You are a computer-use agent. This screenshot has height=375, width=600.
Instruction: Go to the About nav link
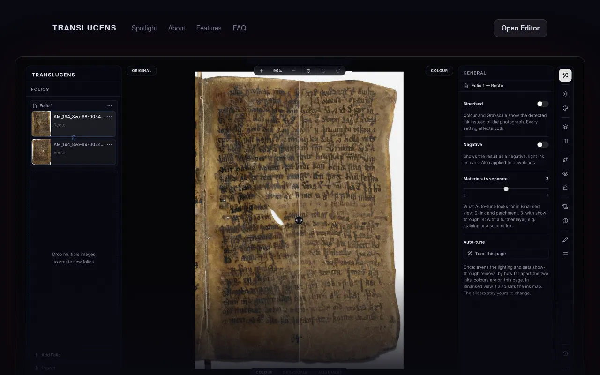pyautogui.click(x=177, y=28)
